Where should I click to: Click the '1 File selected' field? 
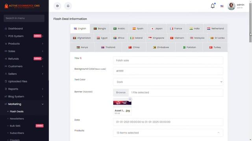(176, 92)
